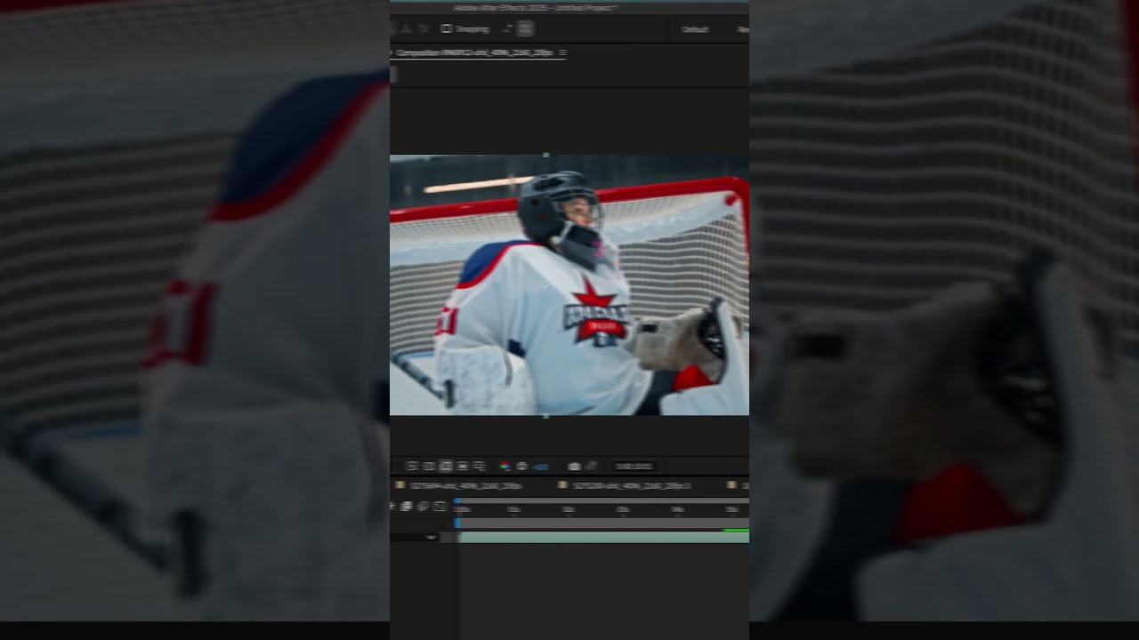The width and height of the screenshot is (1139, 640).
Task: Click the preview timecode field in viewer
Action: click(x=634, y=466)
